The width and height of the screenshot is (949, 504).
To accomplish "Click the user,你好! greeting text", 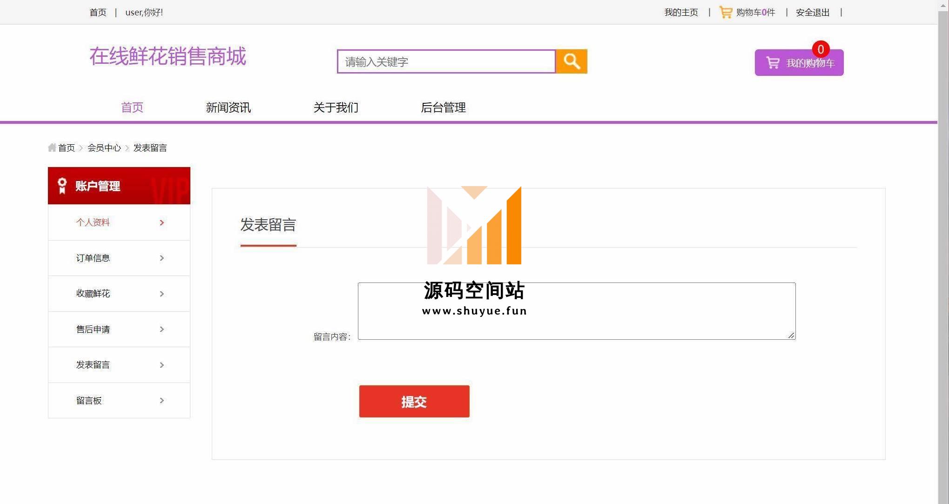I will tap(144, 12).
